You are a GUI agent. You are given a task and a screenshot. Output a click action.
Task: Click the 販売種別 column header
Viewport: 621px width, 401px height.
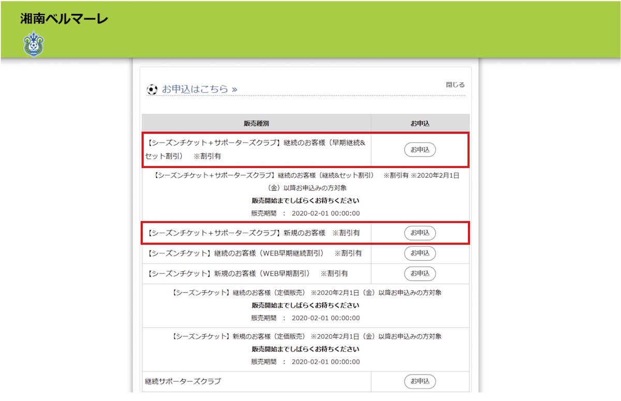click(256, 123)
